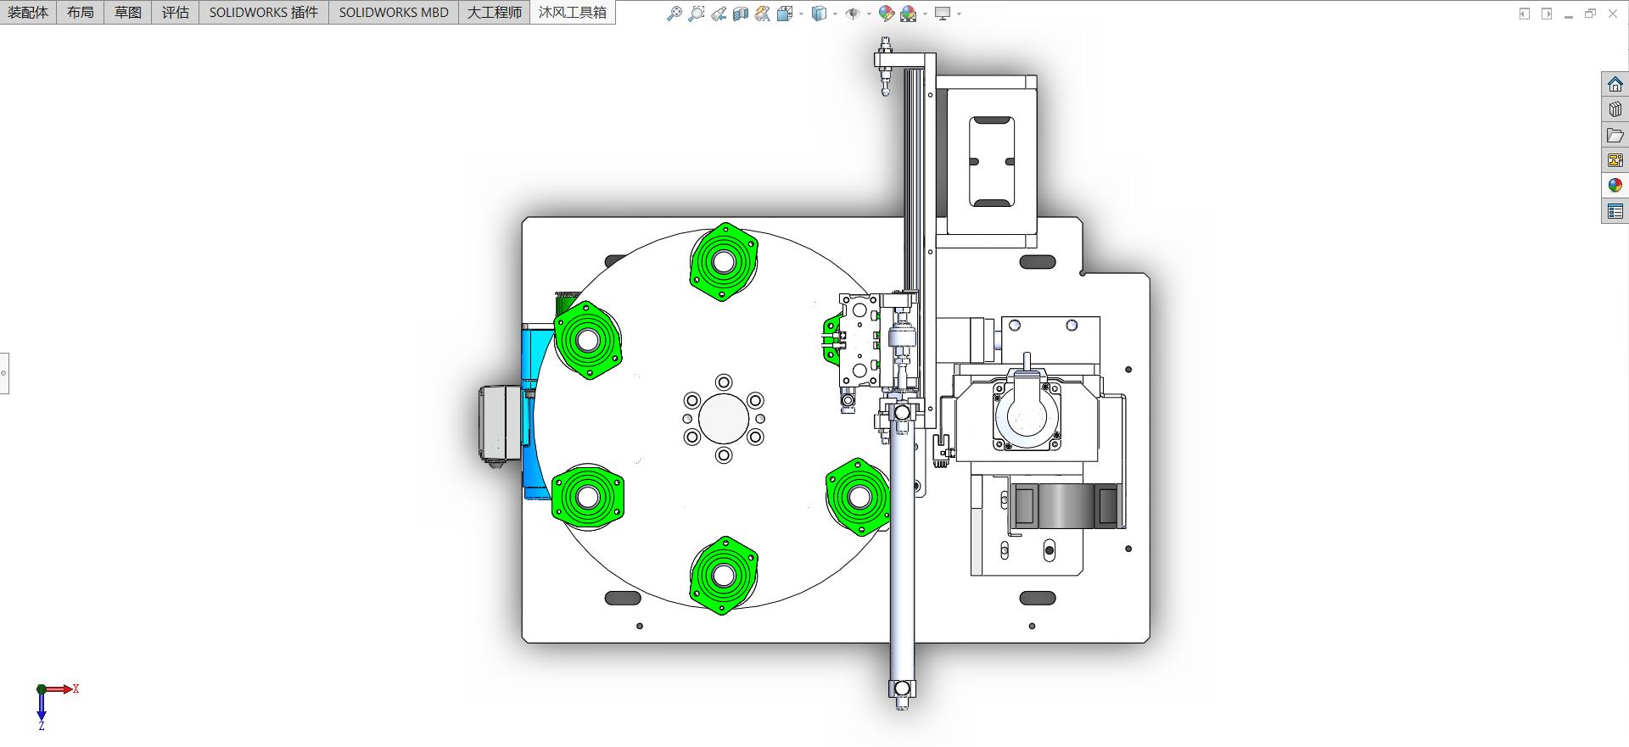Click the Zoom to Area icon
This screenshot has height=747, width=1629.
(697, 14)
